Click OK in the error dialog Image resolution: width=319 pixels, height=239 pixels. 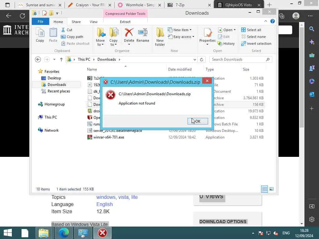coord(198,121)
